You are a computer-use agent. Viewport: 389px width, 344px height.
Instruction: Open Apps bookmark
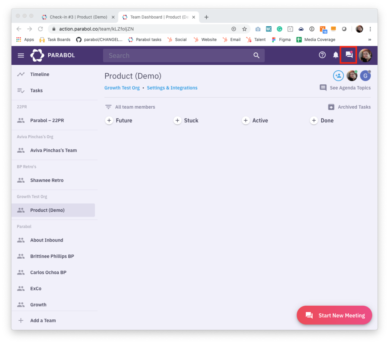point(25,39)
